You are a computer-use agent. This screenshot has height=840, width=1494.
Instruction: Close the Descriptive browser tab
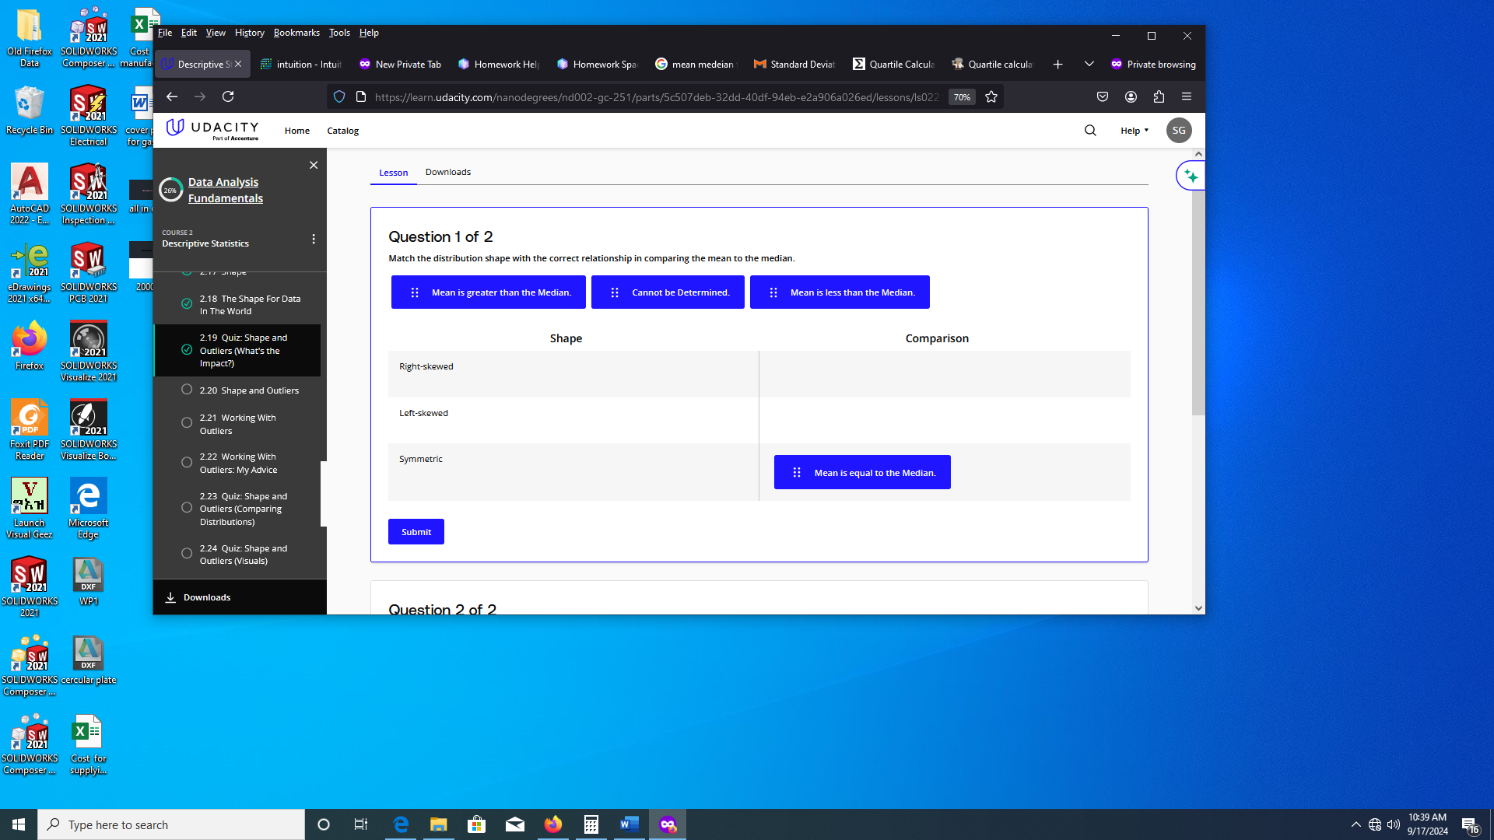point(238,65)
